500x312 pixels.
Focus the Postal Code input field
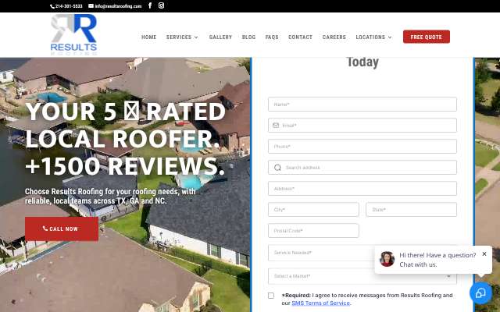click(313, 231)
